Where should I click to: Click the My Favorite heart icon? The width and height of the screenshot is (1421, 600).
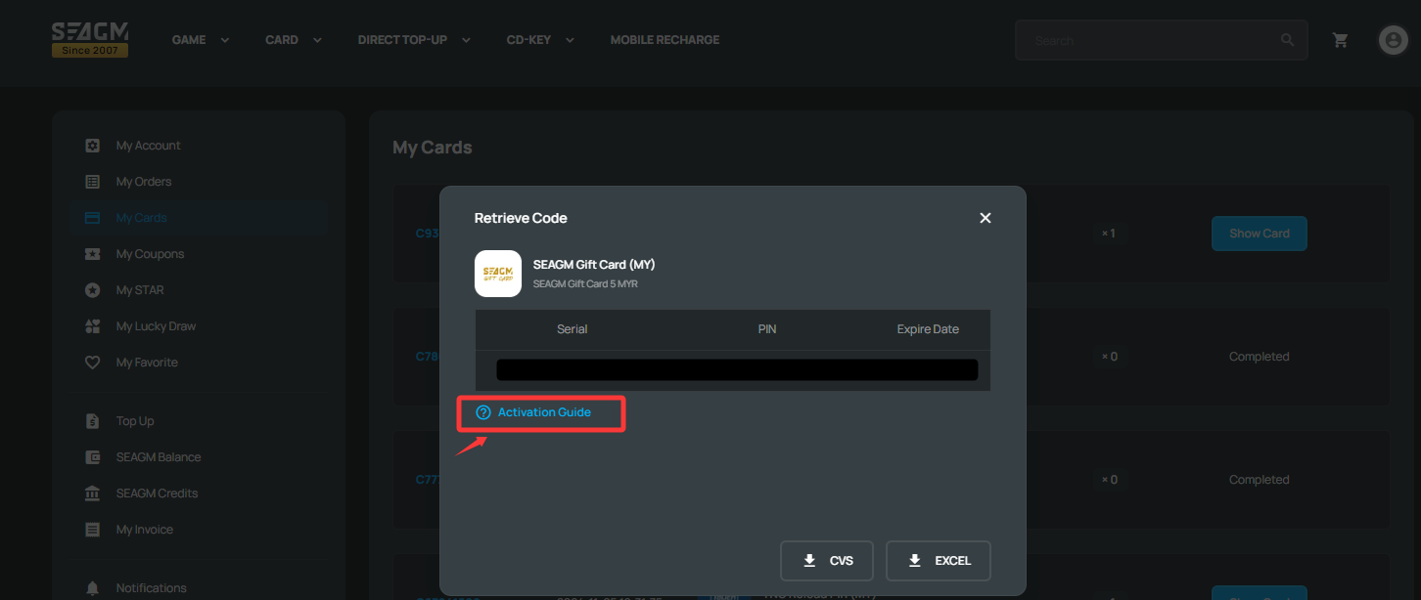(x=92, y=363)
